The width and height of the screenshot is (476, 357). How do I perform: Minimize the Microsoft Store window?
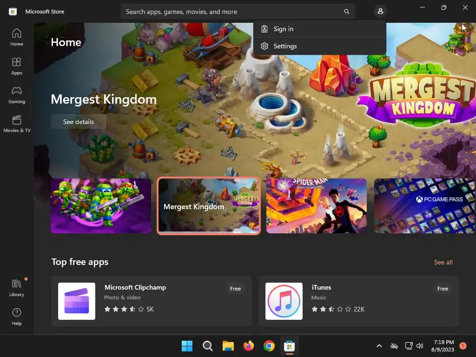click(x=422, y=7)
